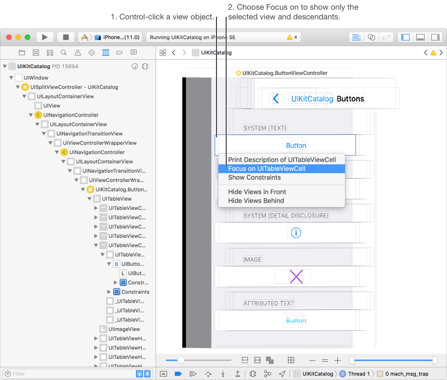
Task: Collapse the UITableView disclosure triangle
Action: click(x=89, y=199)
